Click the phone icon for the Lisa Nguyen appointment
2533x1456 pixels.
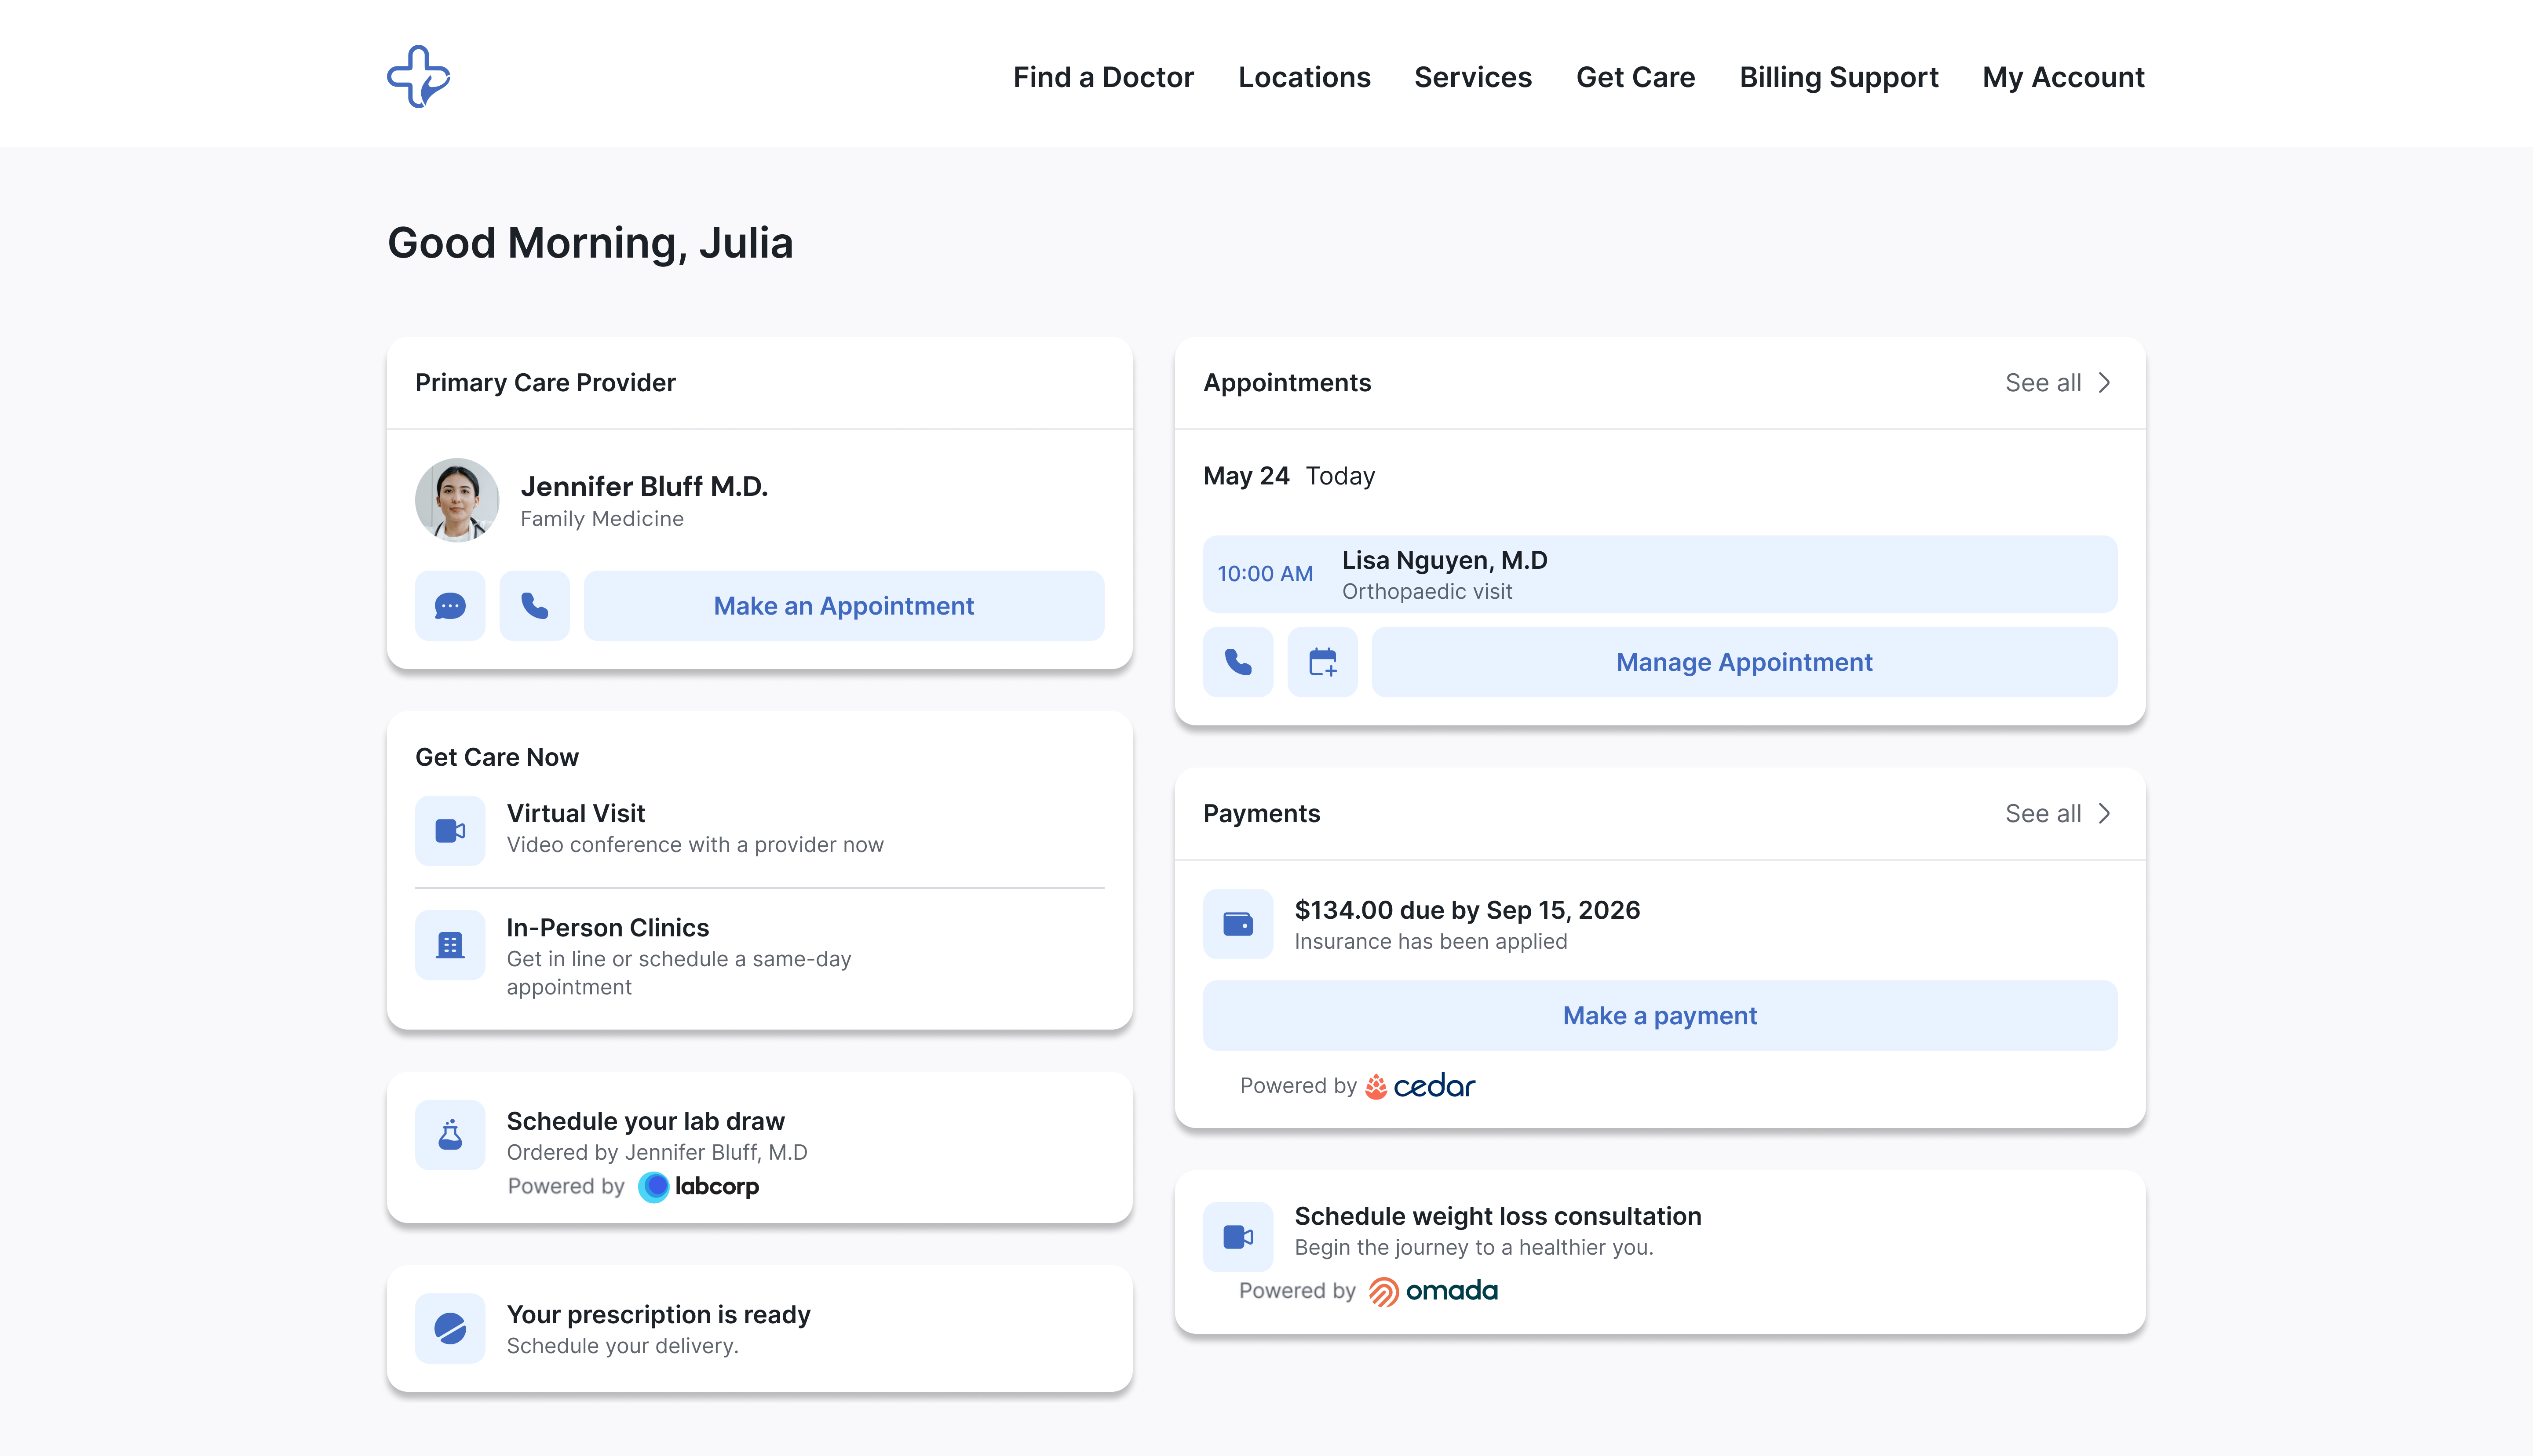pyautogui.click(x=1238, y=661)
